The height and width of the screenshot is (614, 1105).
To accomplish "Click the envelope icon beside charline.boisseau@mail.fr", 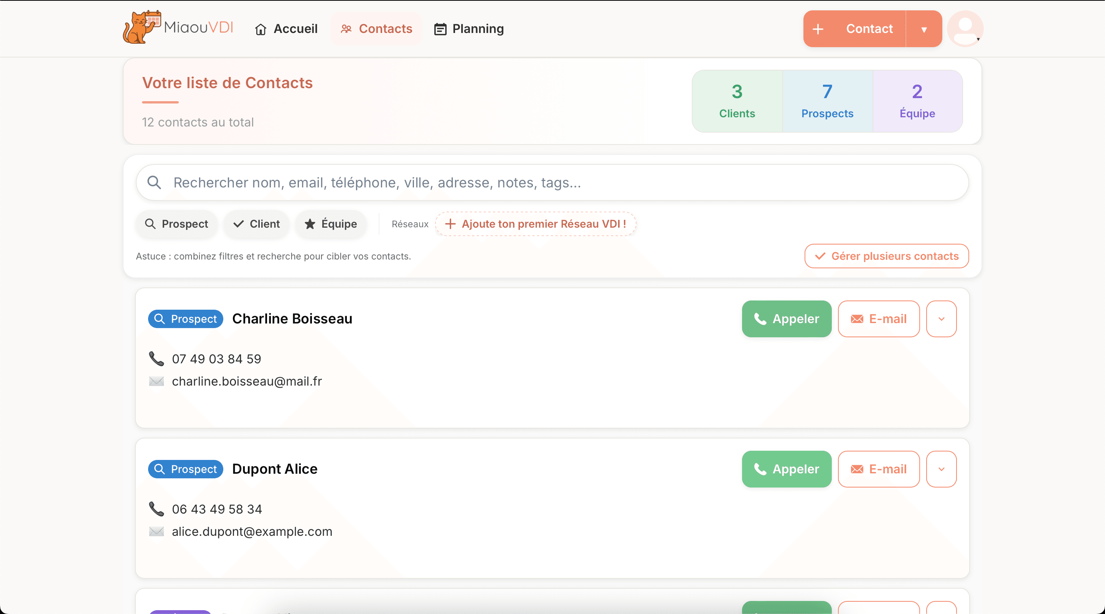I will click(x=156, y=381).
